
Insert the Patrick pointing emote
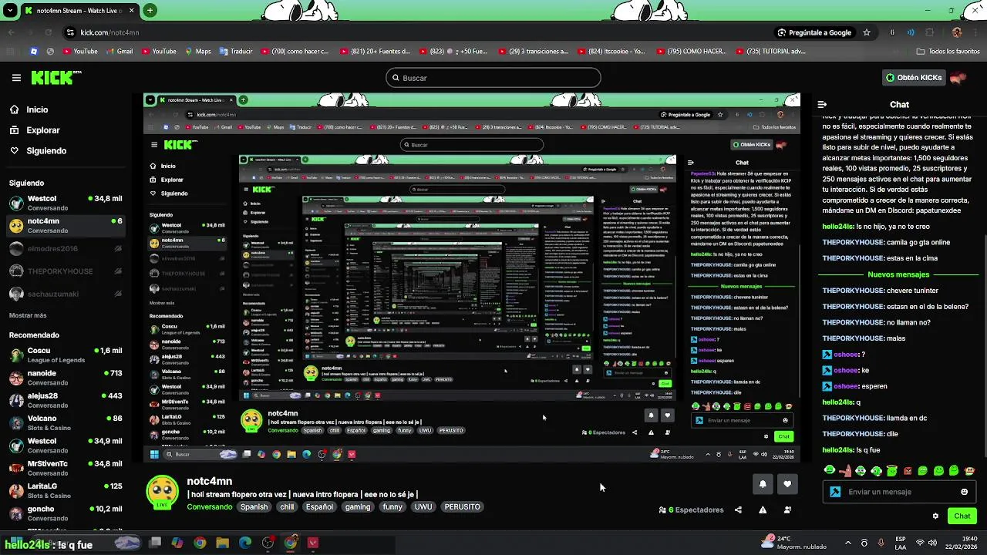click(x=845, y=470)
